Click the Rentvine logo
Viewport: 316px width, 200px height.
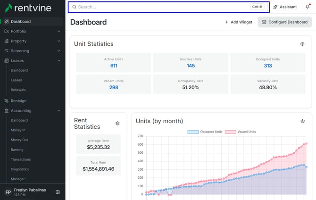point(28,8)
